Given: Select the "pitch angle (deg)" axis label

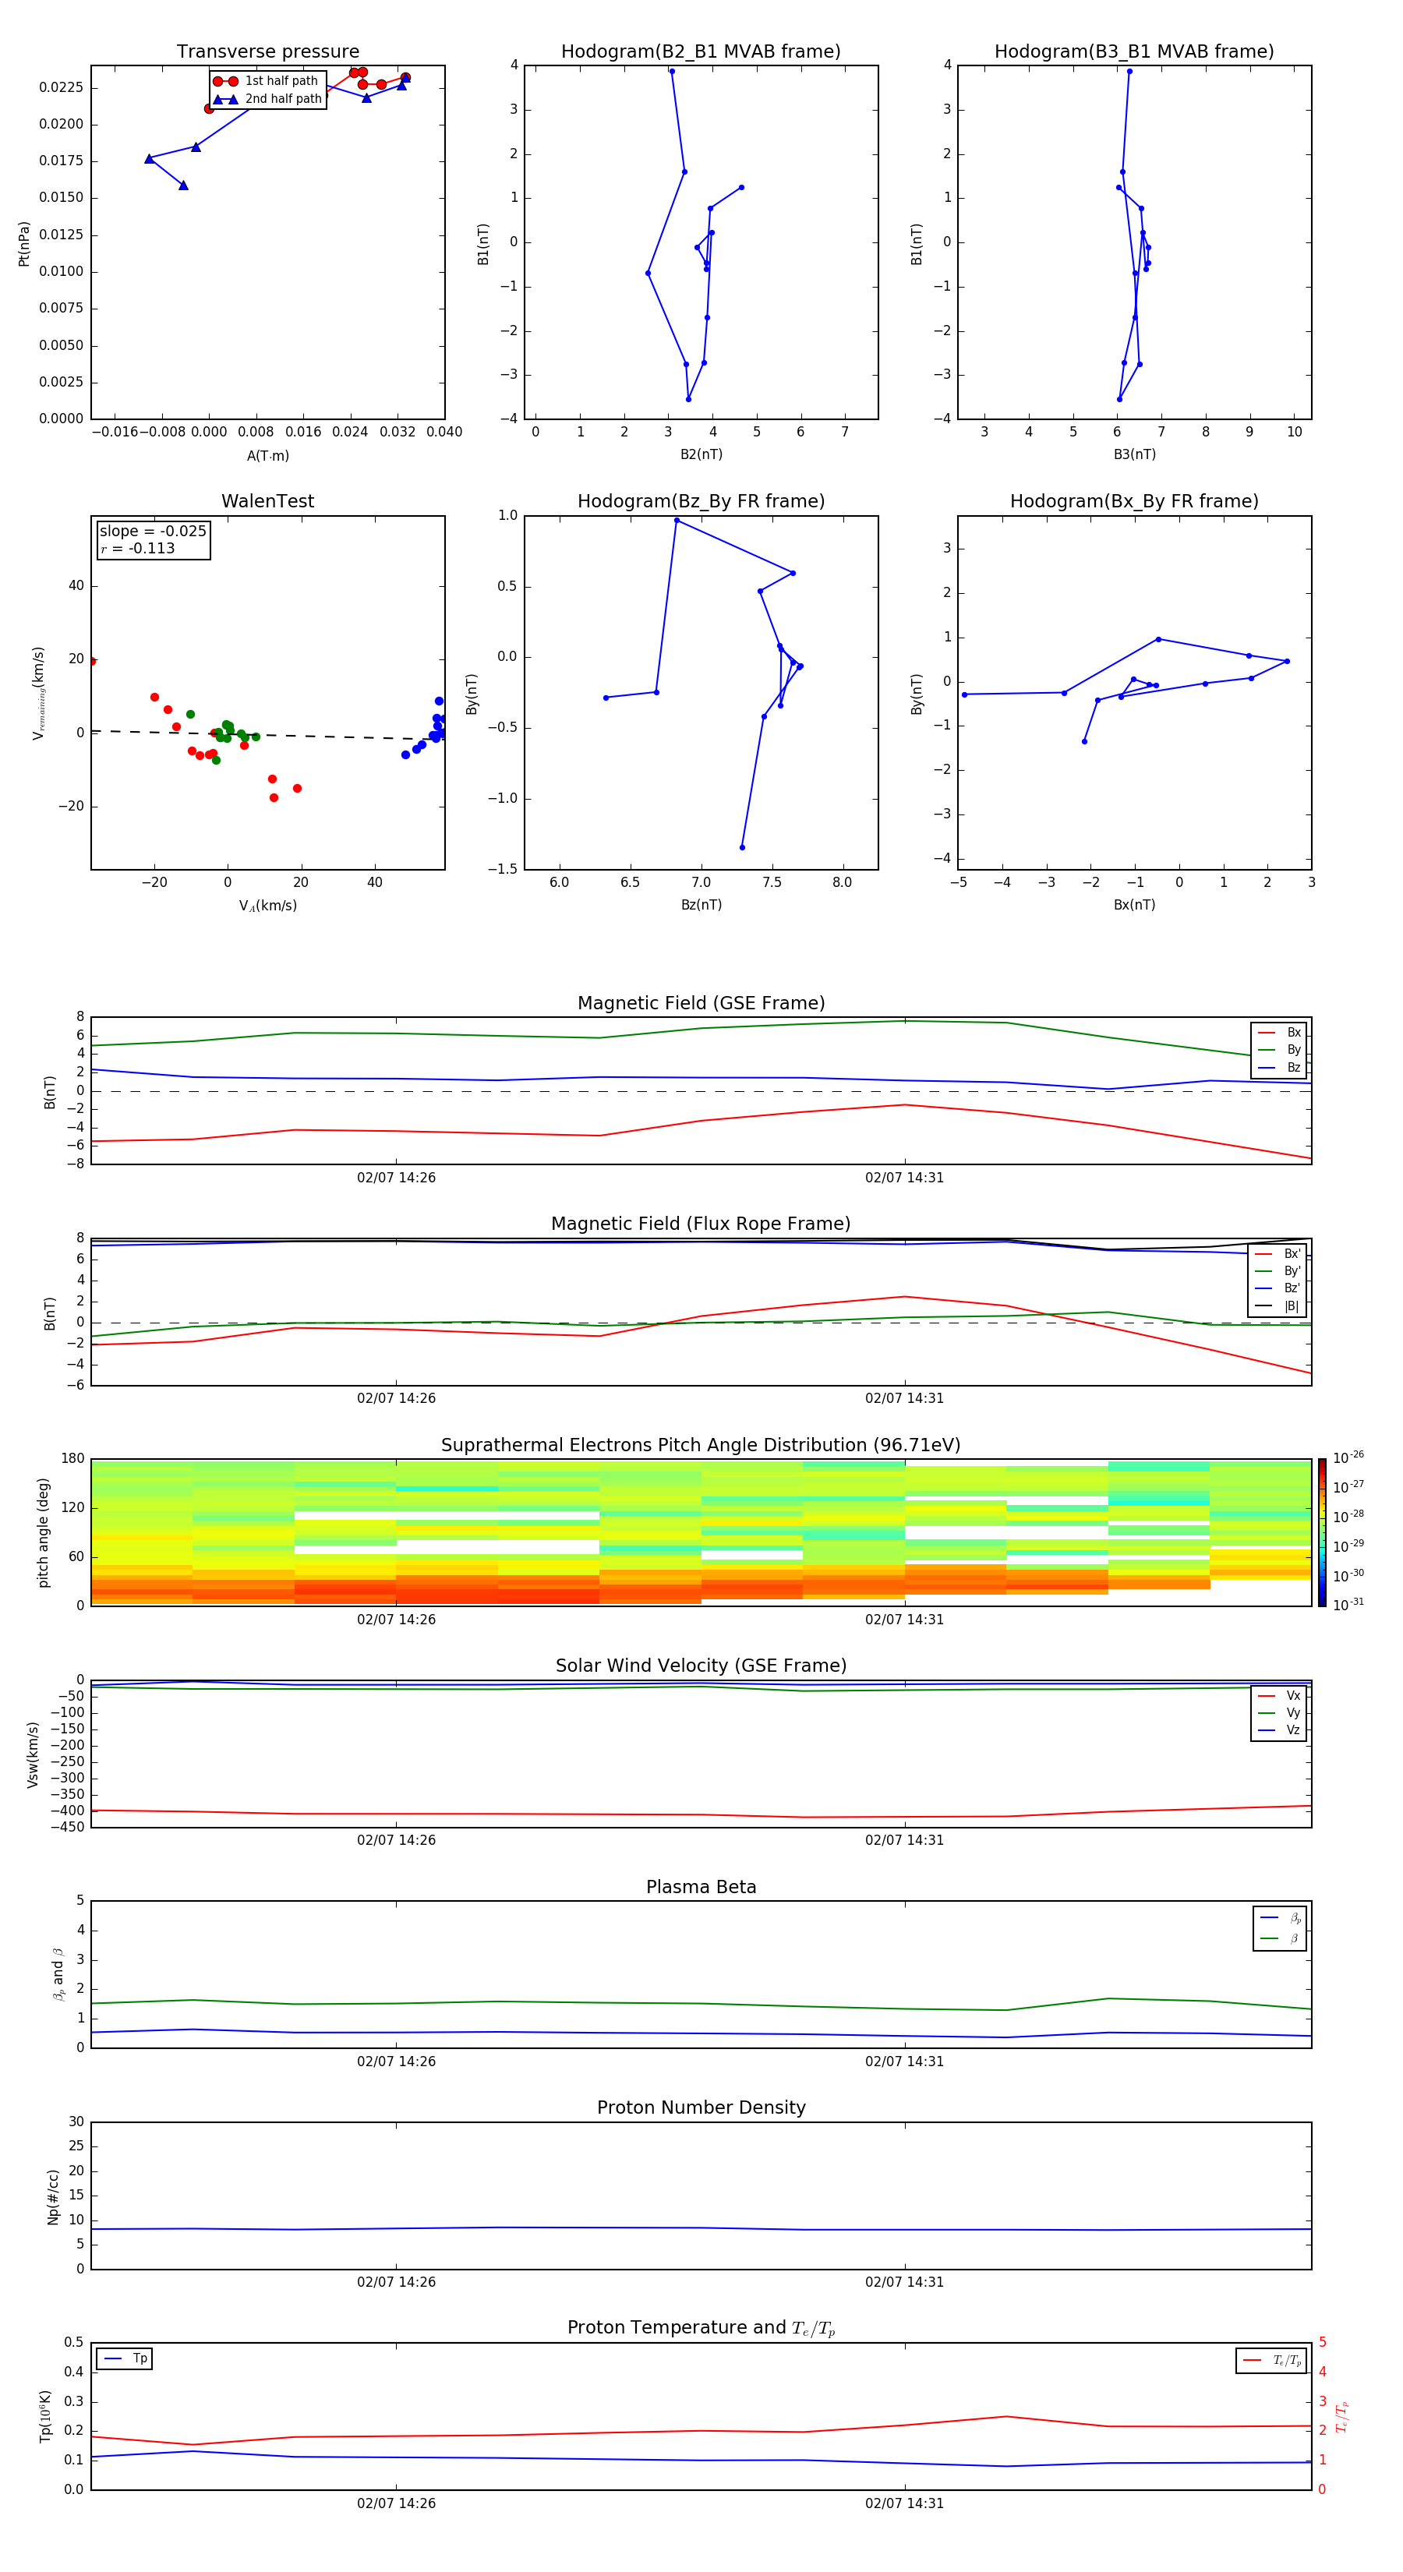Looking at the screenshot, I should pyautogui.click(x=43, y=1532).
